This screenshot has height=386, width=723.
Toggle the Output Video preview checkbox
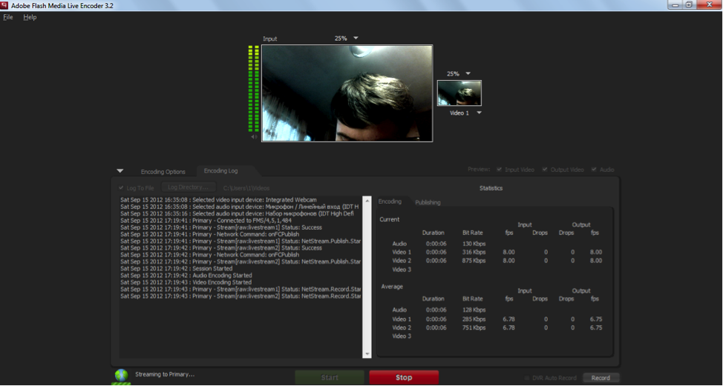(x=546, y=170)
